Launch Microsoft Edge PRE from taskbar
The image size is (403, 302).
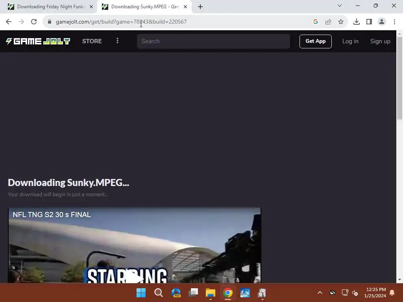(x=176, y=293)
